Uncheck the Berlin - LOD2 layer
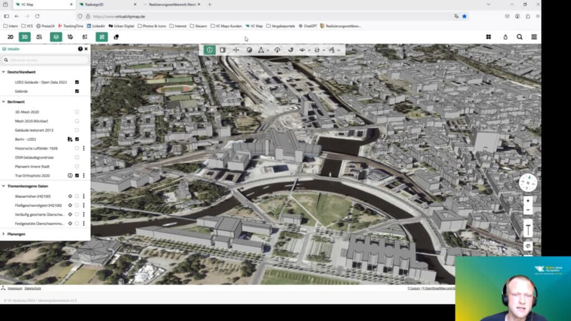The width and height of the screenshot is (571, 321). pos(77,139)
